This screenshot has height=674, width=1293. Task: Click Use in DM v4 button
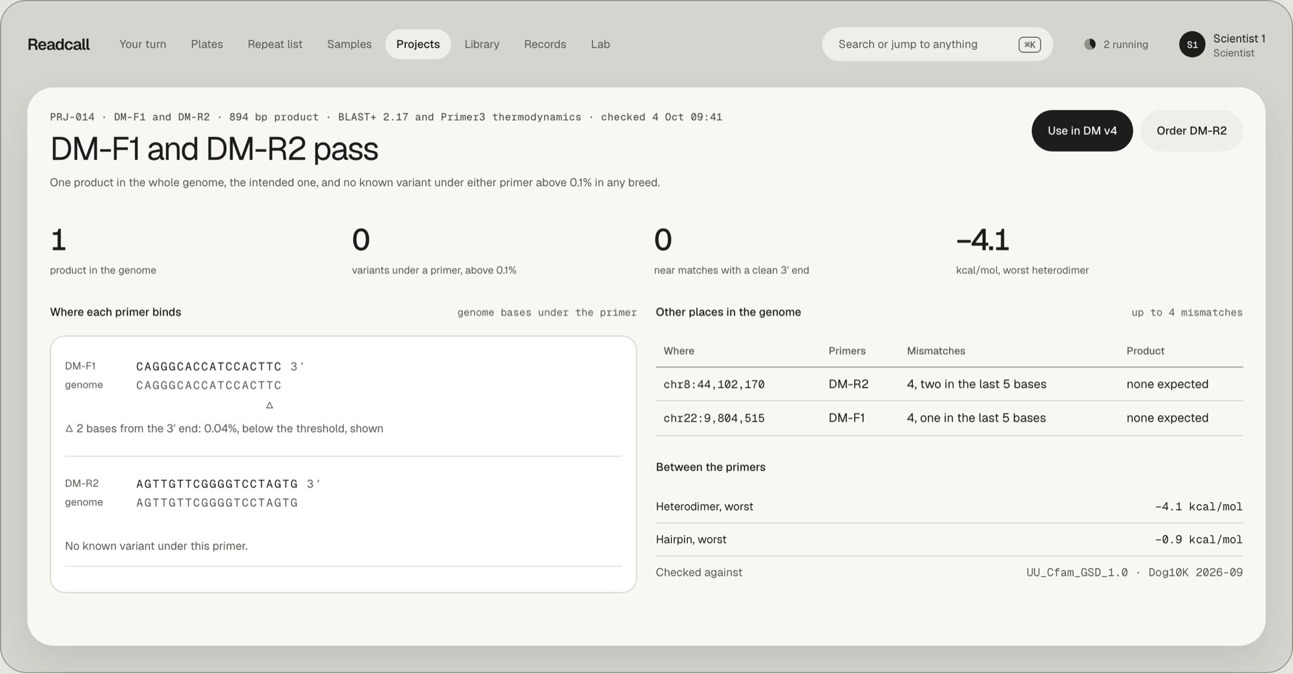(1082, 131)
